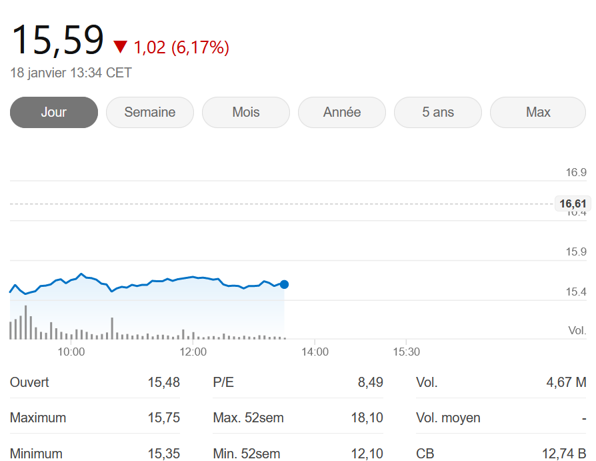Click the 14:00 time axis label
This screenshot has width=596, height=461.
[315, 352]
